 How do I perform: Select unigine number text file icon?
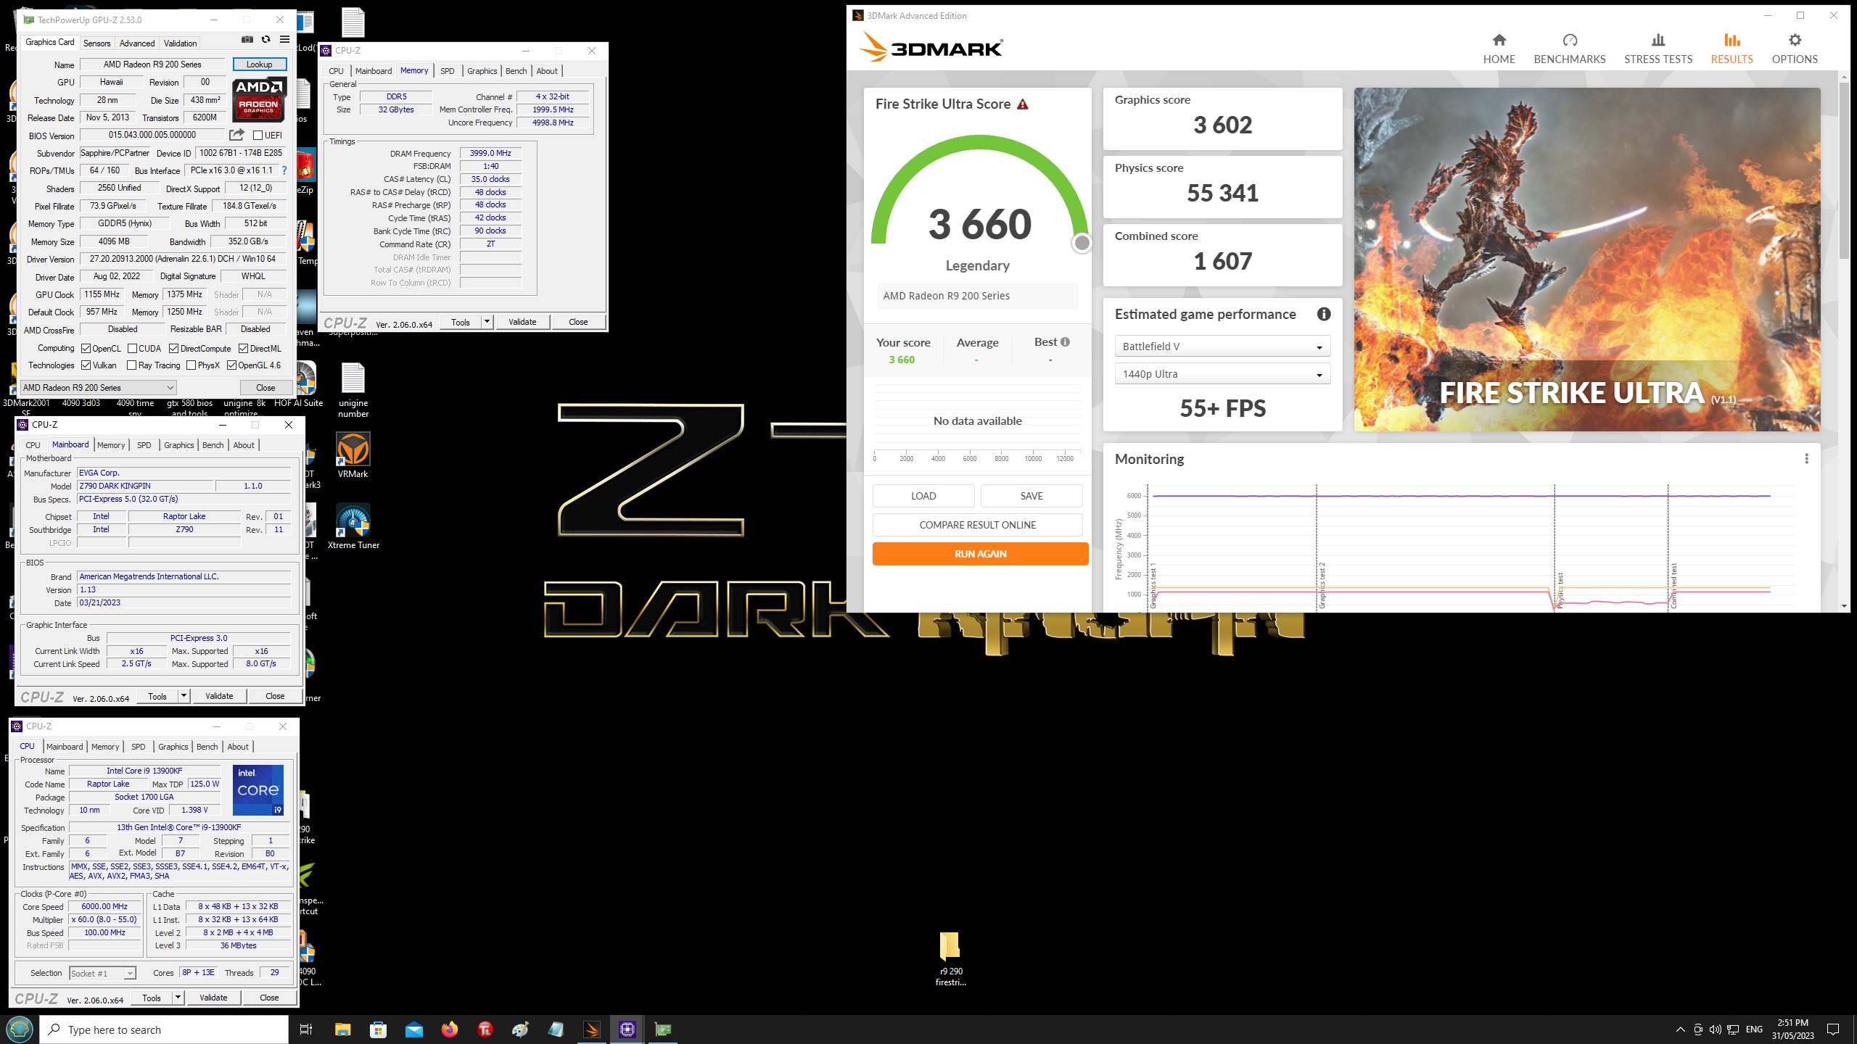click(x=353, y=391)
